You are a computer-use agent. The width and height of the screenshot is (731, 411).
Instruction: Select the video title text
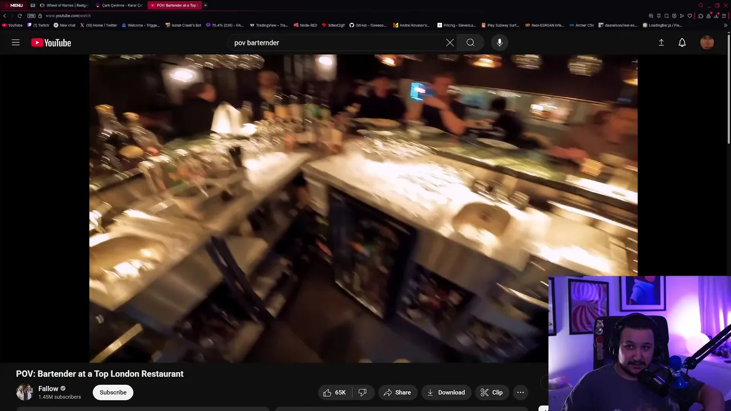pos(100,374)
